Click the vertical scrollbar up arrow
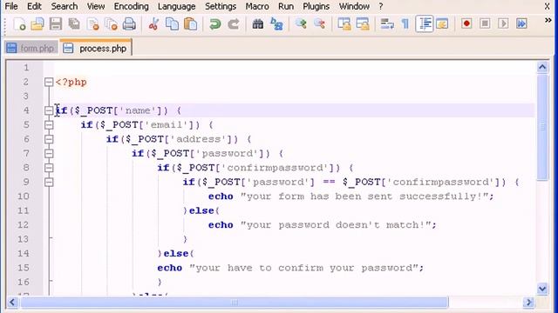 point(542,67)
